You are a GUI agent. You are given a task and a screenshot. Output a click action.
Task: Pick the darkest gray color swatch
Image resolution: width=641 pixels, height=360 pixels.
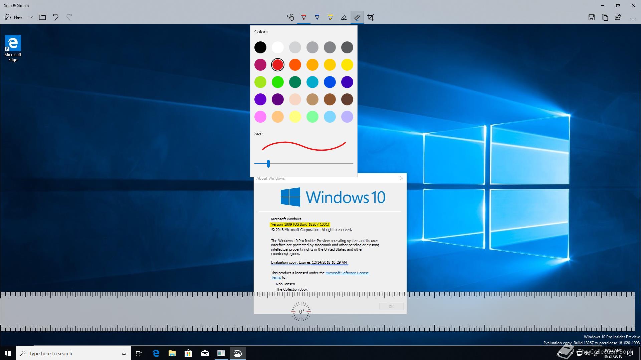click(x=347, y=47)
